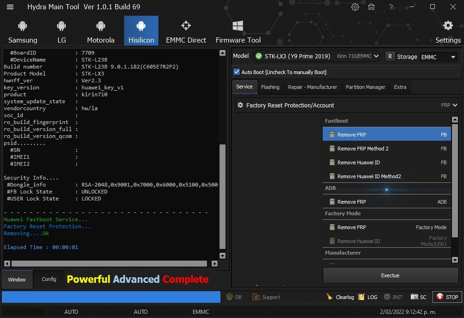
Task: Click the log horizontal scroll left arrow
Action: 7,263
